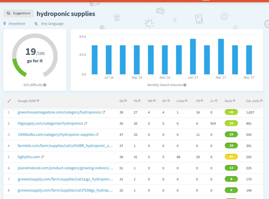Click the hydroponic supplies keyword title

click(x=66, y=14)
